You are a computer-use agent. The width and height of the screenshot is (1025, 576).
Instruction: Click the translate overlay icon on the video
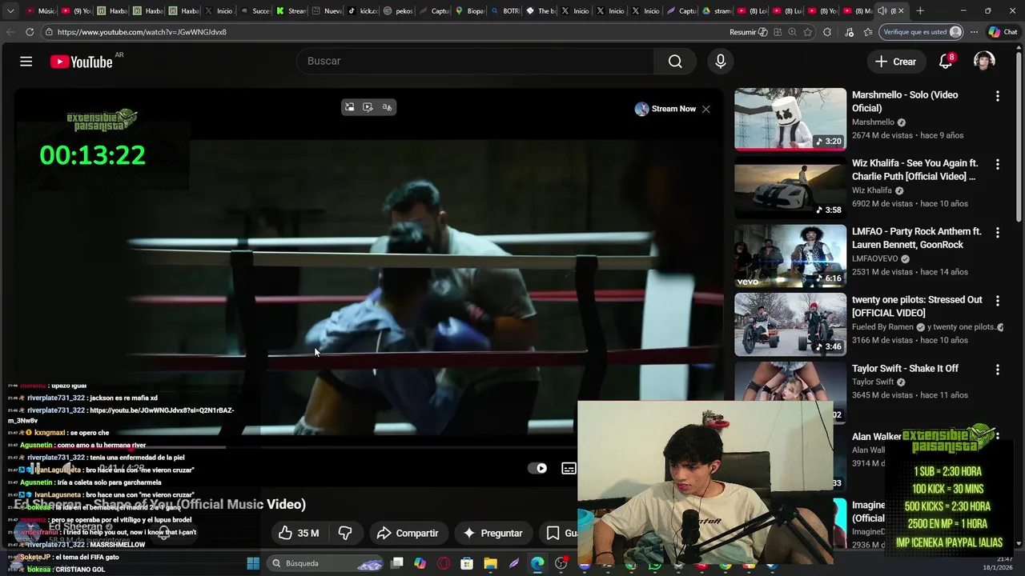(387, 107)
